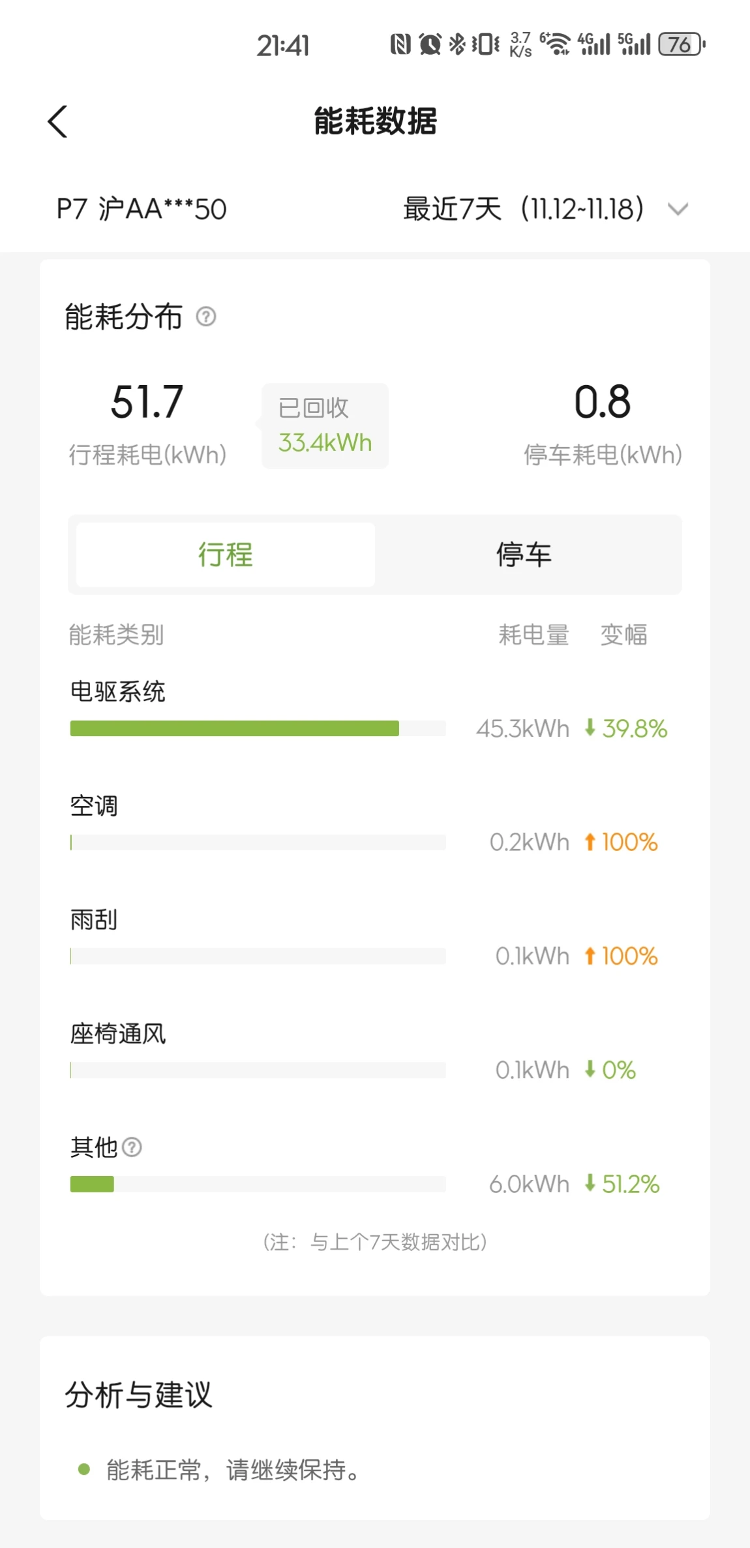This screenshot has width=750, height=1548.
Task: Expand the date range chevron
Action: coord(678,209)
